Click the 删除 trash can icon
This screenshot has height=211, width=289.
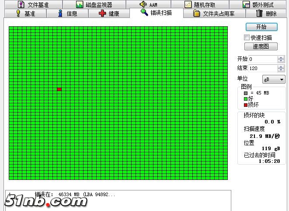click(259, 13)
